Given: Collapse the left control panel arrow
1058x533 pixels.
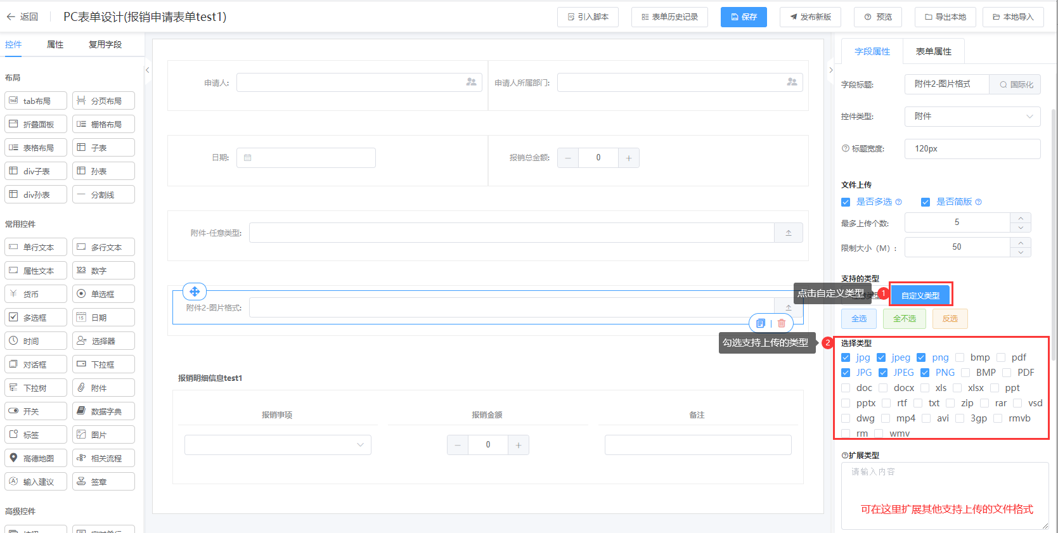Looking at the screenshot, I should (x=148, y=70).
